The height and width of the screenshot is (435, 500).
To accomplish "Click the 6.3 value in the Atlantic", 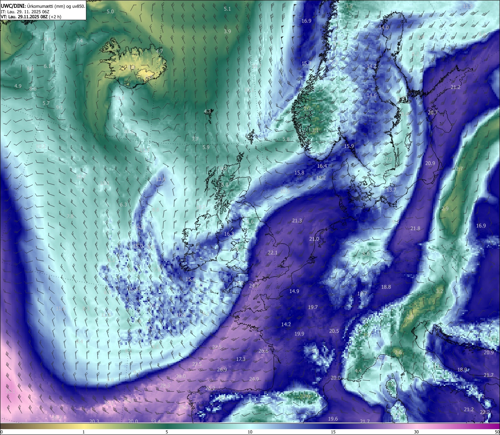I will (x=123, y=204).
